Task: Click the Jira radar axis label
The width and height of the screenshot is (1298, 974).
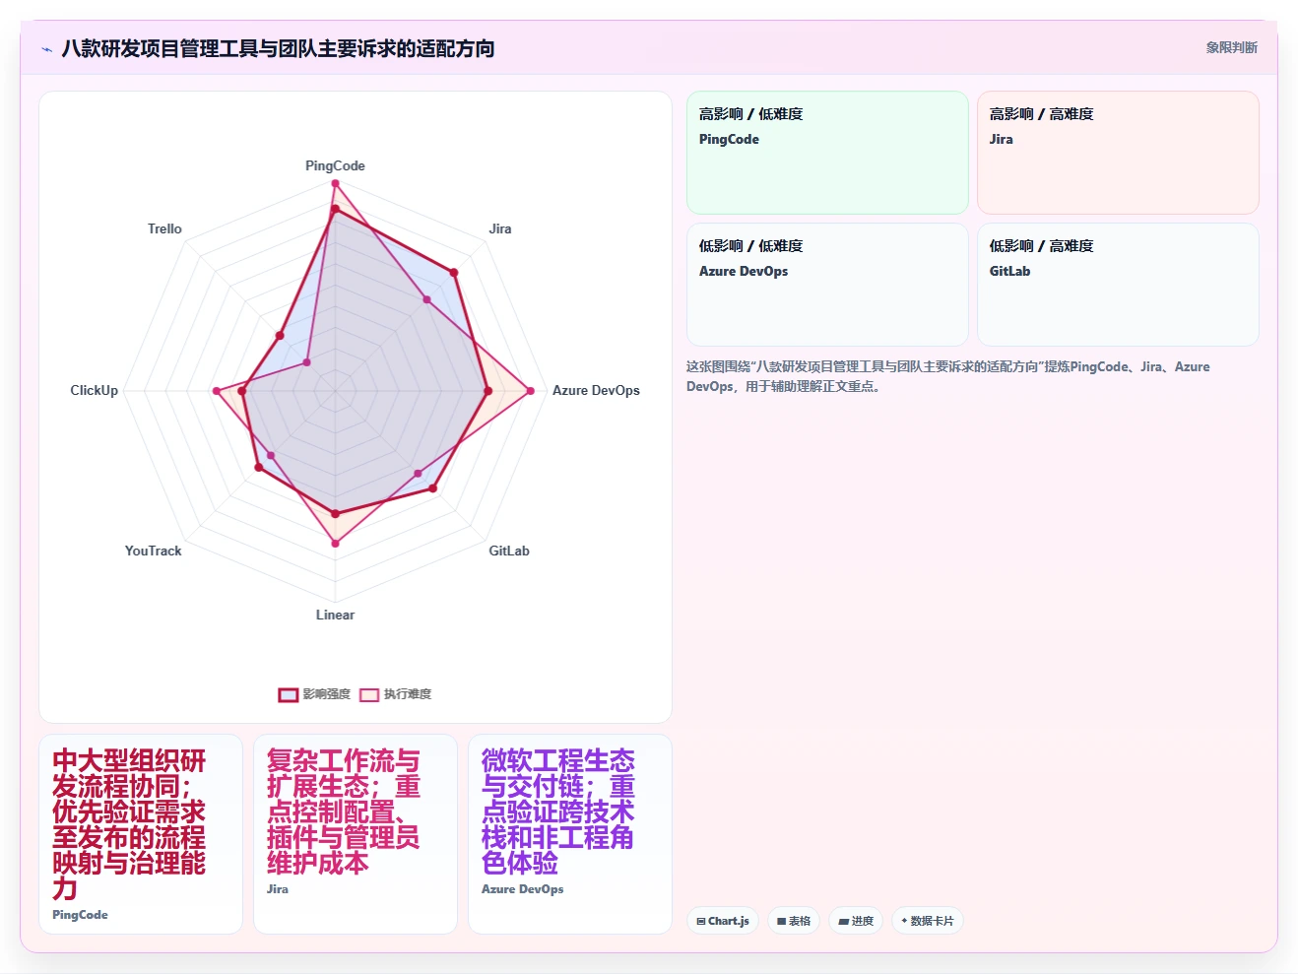Action: click(x=500, y=228)
